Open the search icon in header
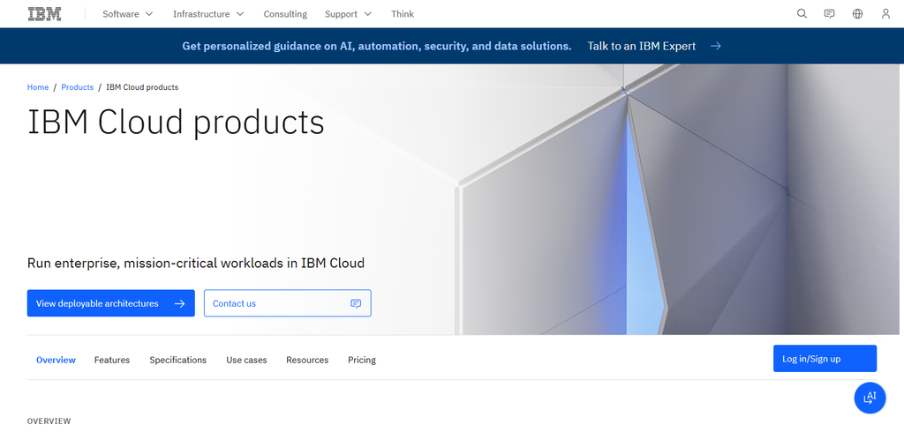The height and width of the screenshot is (432, 904). coord(802,14)
